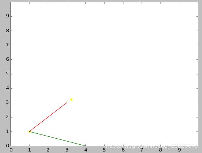Image resolution: width=202 pixels, height=153 pixels.
Task: Click y-axis tick label 8
Action: pos(8,31)
